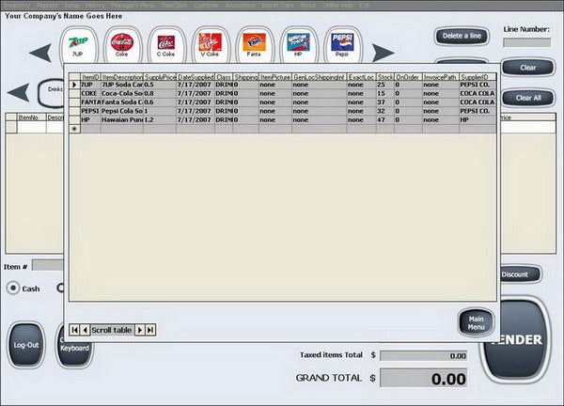Go to previous record in Scroll table
The height and width of the screenshot is (406, 564).
pos(85,330)
